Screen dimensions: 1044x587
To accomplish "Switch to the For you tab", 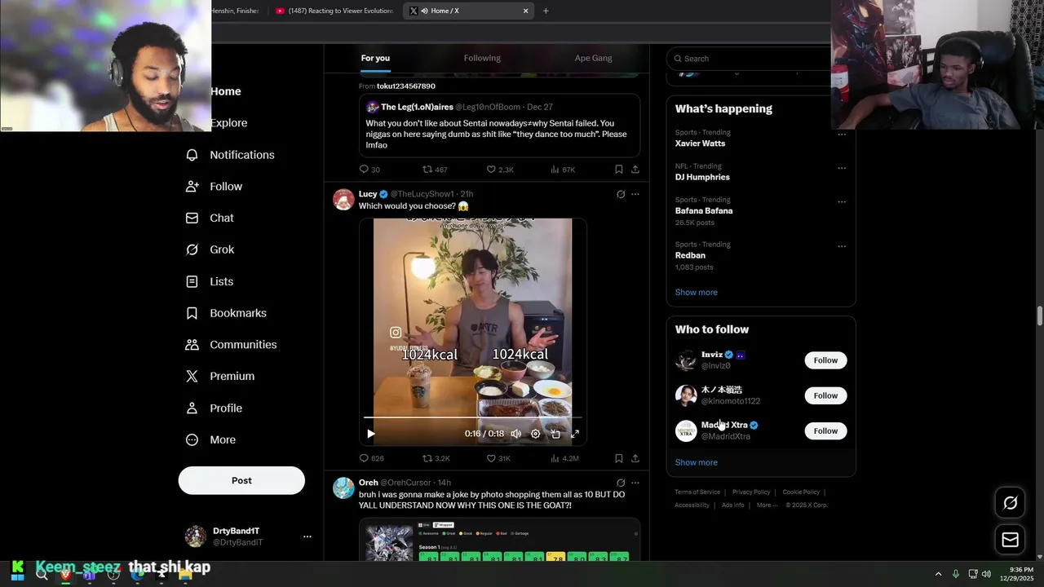I will click(x=375, y=58).
